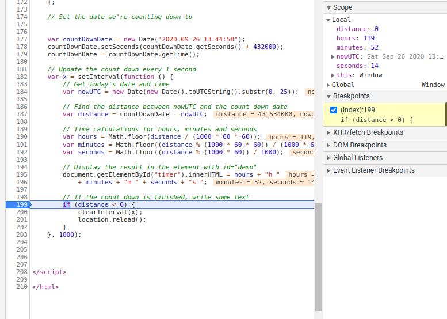447x319 pixels.
Task: Uncheck the (index):199 breakpoint checkbox
Action: [334, 110]
